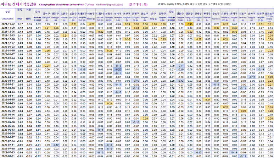Screen dimensions: 274x158
Task: Click the Jungnang-gu column header
Action: tap(162, 15)
